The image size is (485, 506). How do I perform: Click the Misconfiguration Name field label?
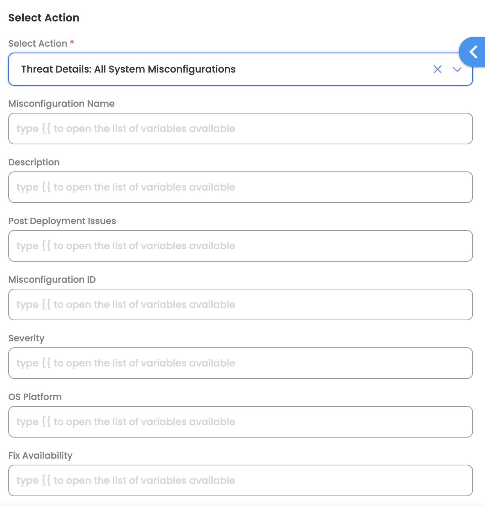61,104
